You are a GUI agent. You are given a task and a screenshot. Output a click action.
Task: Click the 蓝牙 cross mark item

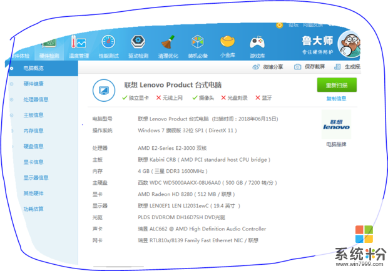click(x=264, y=98)
